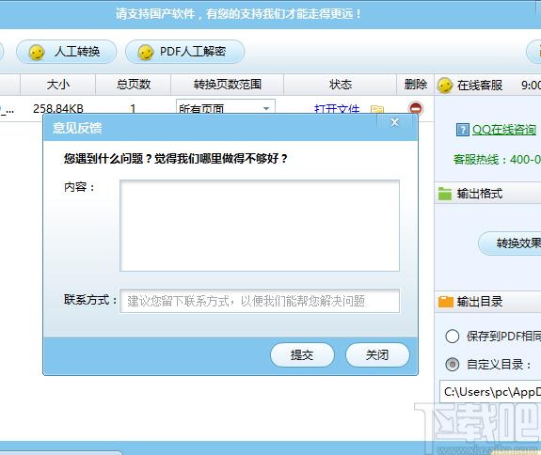The image size is (541, 455).
Task: Delete the file with red remove icon
Action: (415, 108)
